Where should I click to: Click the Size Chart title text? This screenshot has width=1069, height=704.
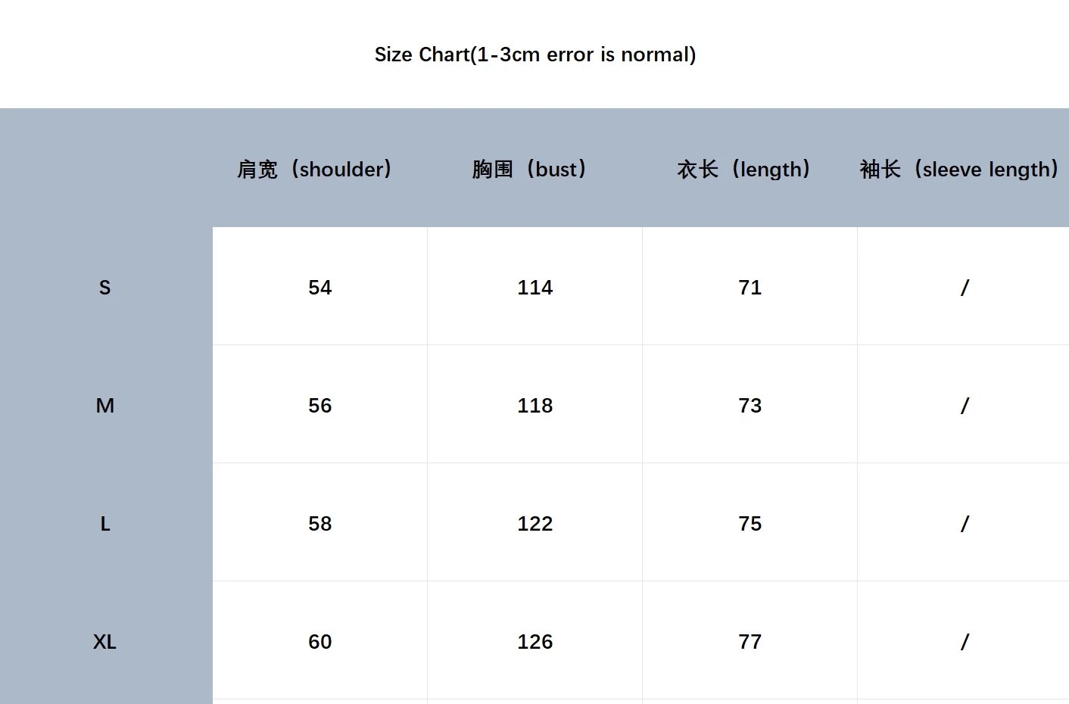[x=535, y=55]
